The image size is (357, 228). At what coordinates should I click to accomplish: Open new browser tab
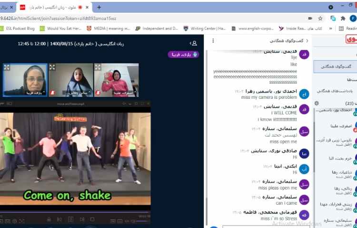(x=99, y=7)
